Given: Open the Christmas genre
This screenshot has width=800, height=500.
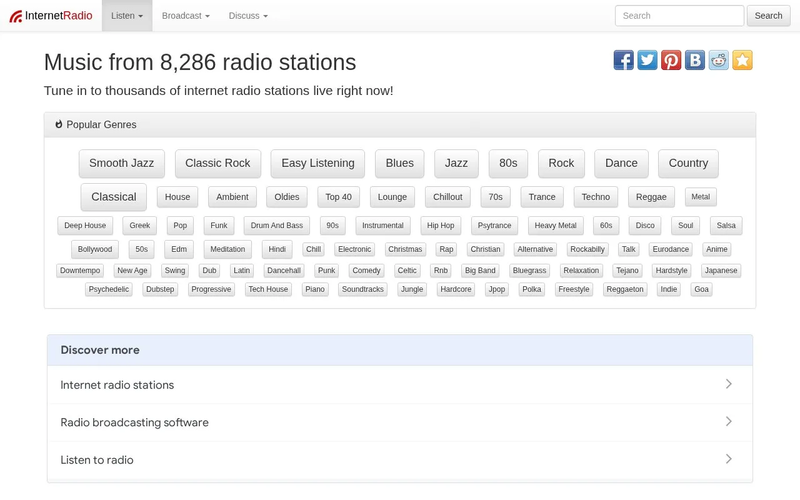Looking at the screenshot, I should coord(405,249).
